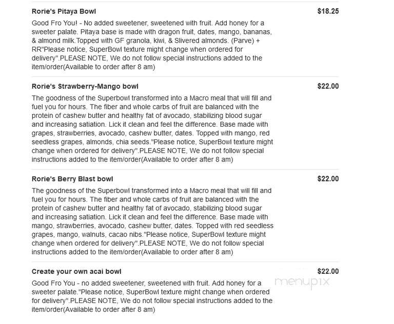Screen dimensions: 394x324
Task: Click the acai bowl $22.00 price
Action: tap(328, 271)
